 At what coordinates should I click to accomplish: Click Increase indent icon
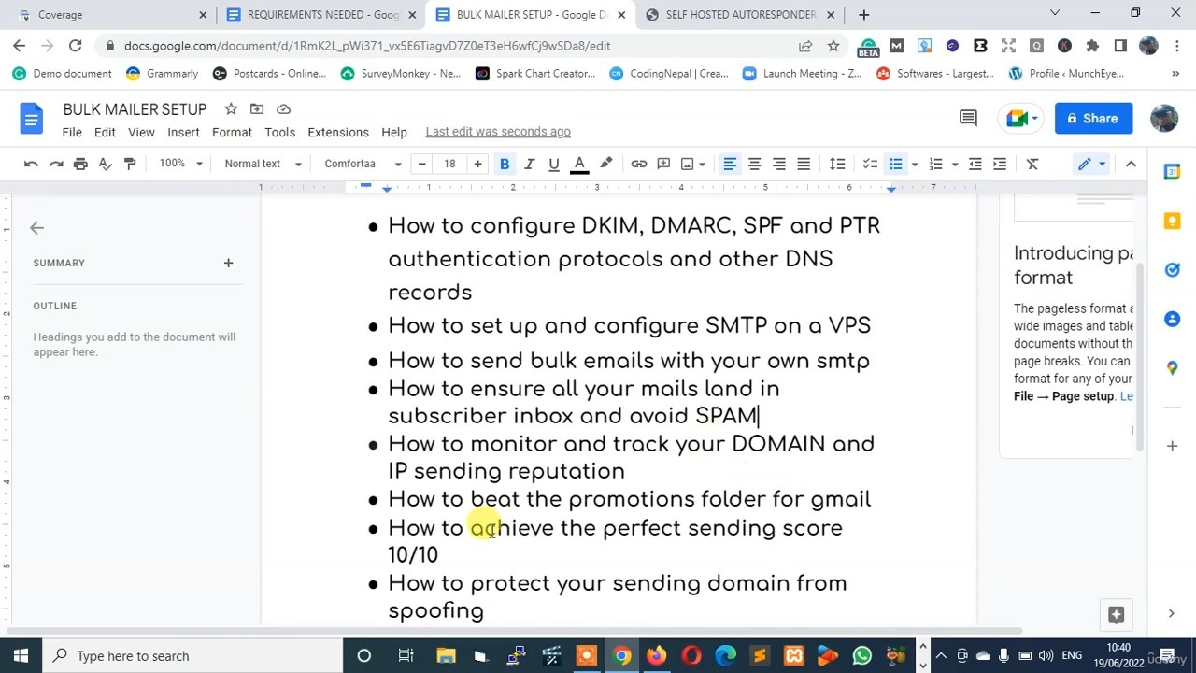coord(1000,164)
